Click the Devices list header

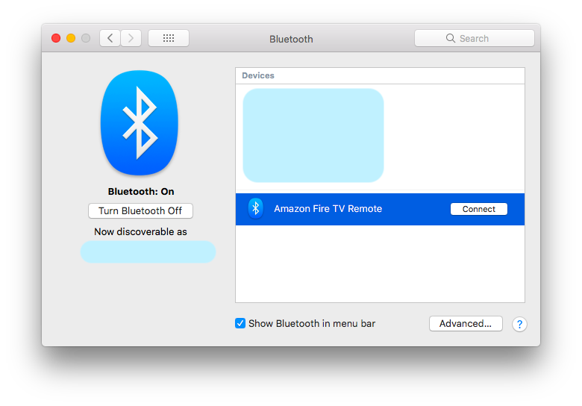380,75
